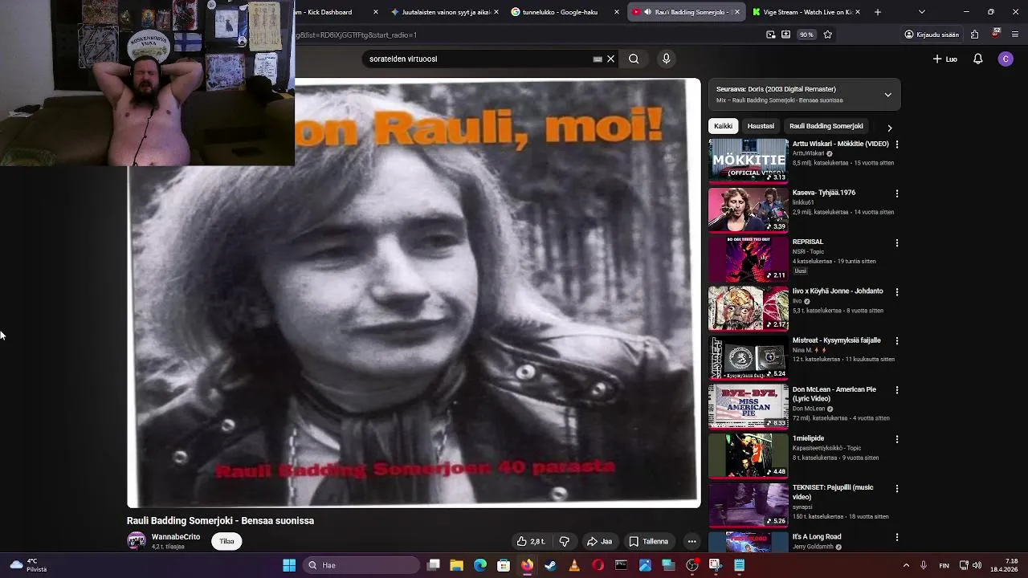Click the install/download page icon
Viewport: 1028px width, 578px height.
point(786,35)
